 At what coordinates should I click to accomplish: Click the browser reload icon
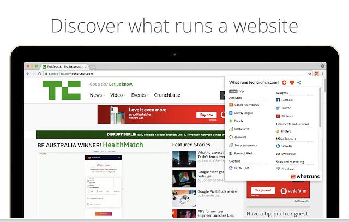pyautogui.click(x=40, y=74)
